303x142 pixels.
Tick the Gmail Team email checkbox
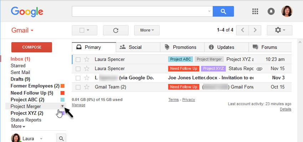tap(78, 87)
